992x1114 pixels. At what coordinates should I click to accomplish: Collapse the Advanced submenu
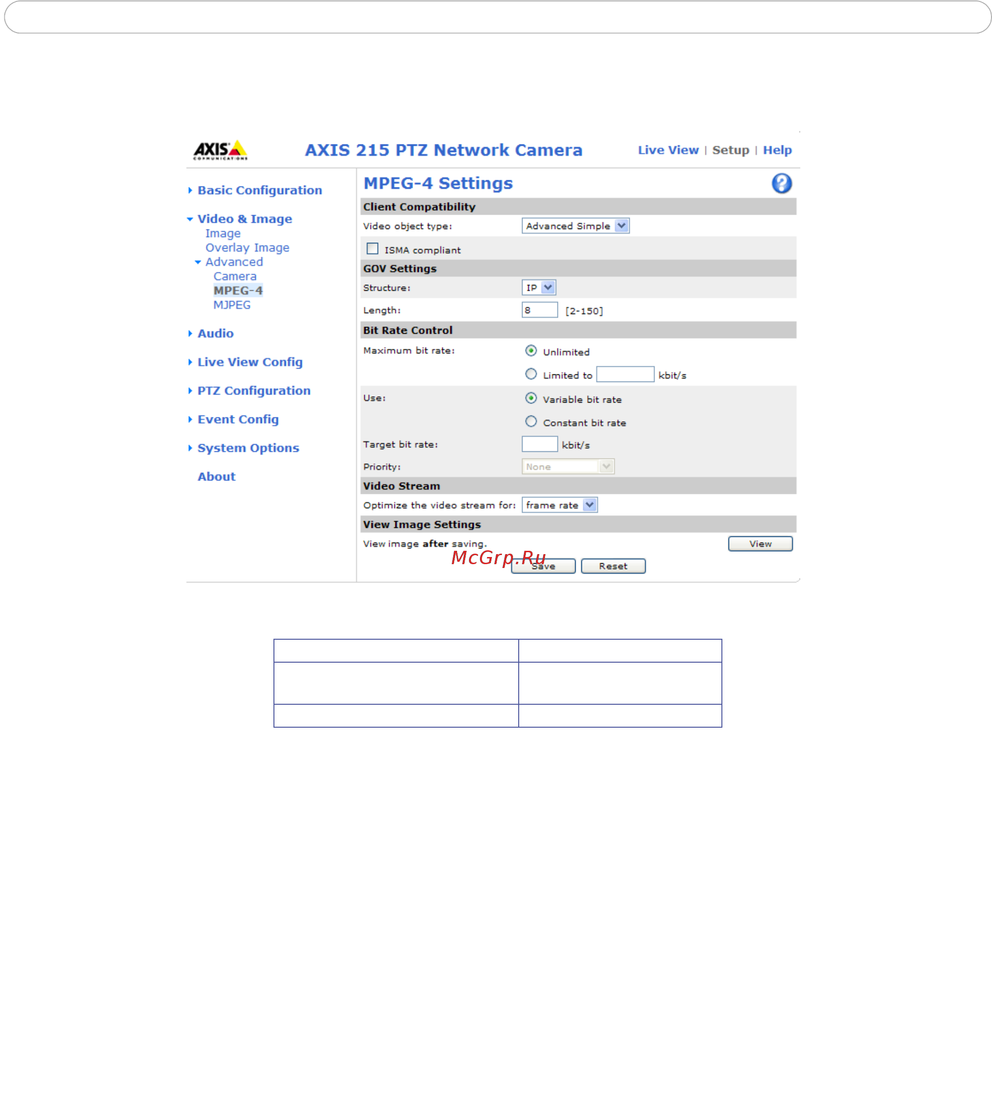[234, 262]
